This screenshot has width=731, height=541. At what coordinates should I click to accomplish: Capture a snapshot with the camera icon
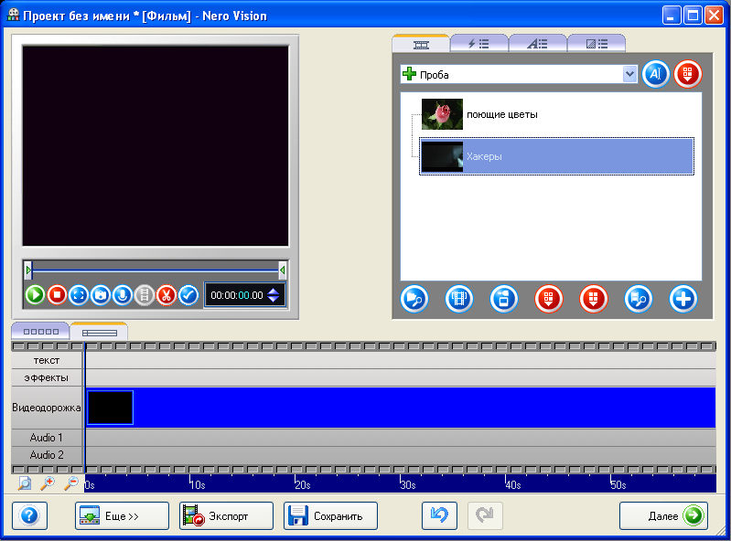pos(101,295)
